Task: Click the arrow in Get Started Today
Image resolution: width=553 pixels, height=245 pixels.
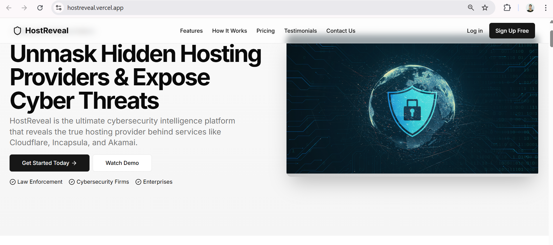Action: pyautogui.click(x=74, y=163)
